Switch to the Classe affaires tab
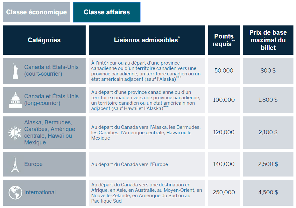Image resolution: width=296 pixels, height=208 pixels. click(106, 12)
